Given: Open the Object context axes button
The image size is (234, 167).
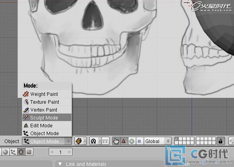Looking at the screenshot, I should (13, 152).
